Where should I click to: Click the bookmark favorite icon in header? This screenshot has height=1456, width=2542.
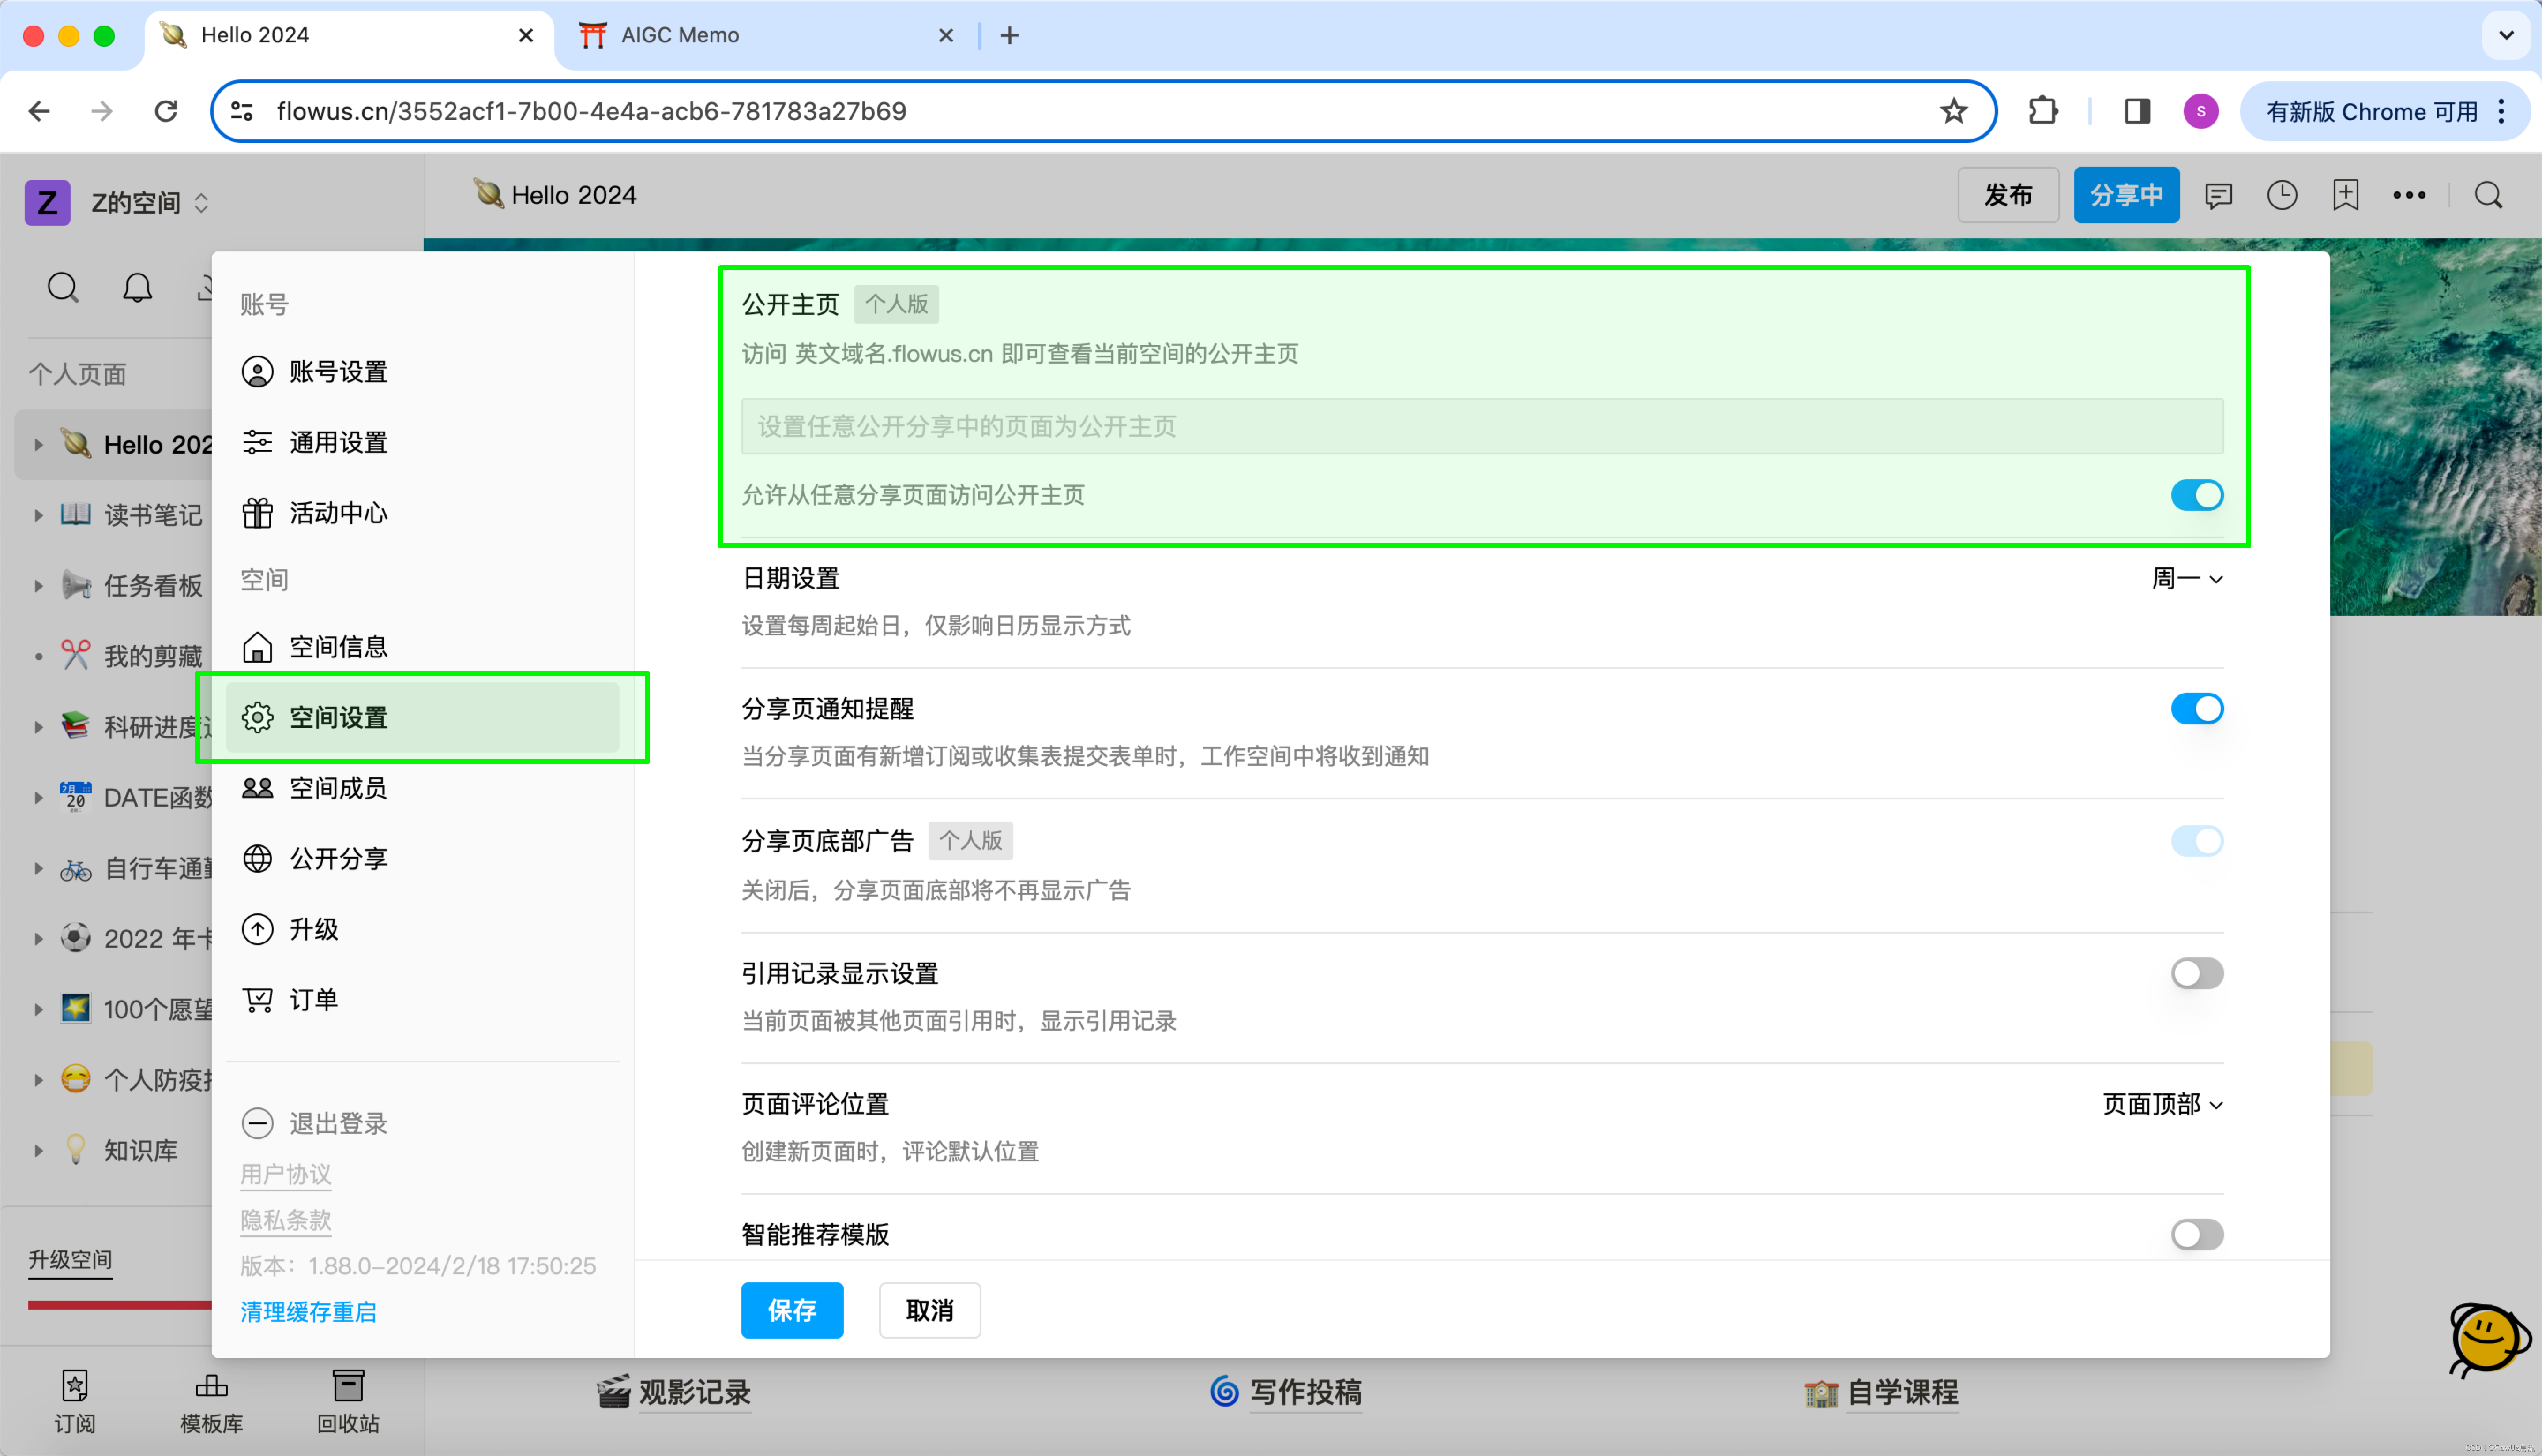(x=2345, y=195)
